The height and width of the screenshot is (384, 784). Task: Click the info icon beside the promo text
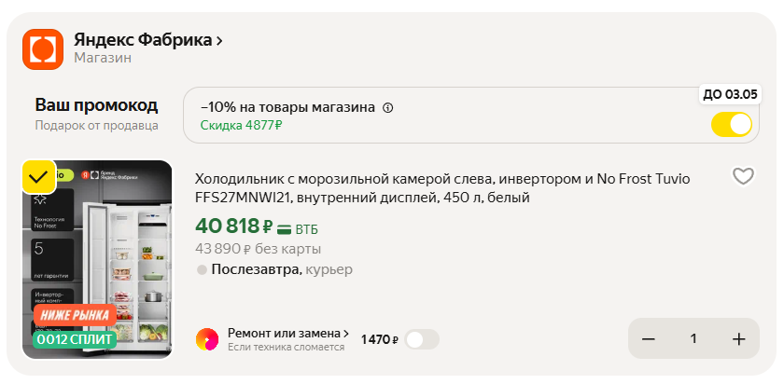click(388, 107)
